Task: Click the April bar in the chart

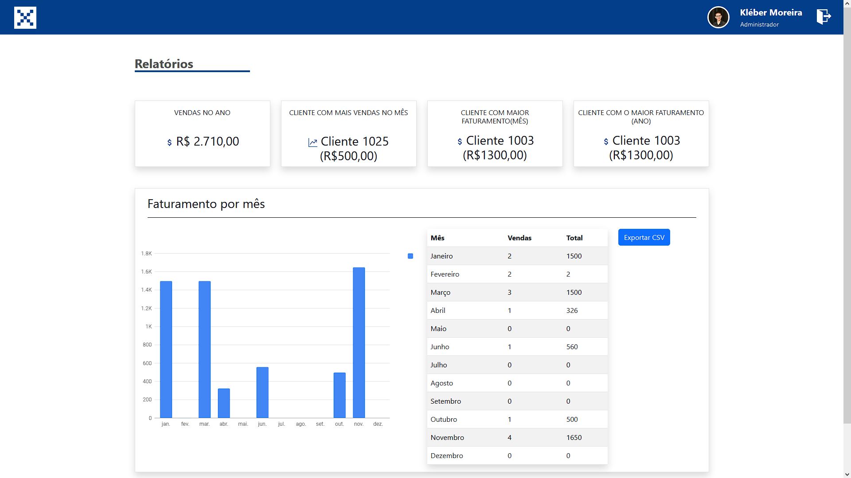Action: tap(224, 403)
